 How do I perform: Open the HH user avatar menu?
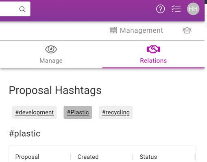[x=193, y=9]
